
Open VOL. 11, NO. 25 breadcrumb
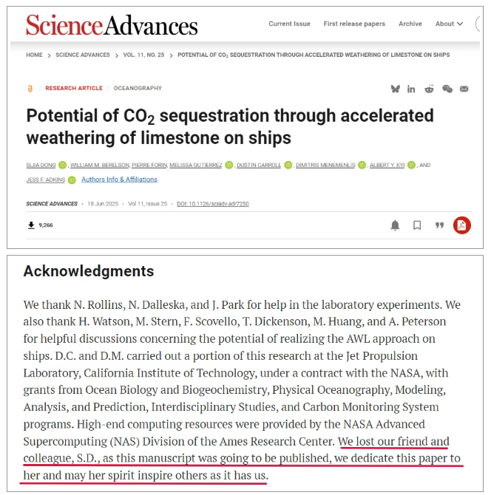pyautogui.click(x=143, y=55)
